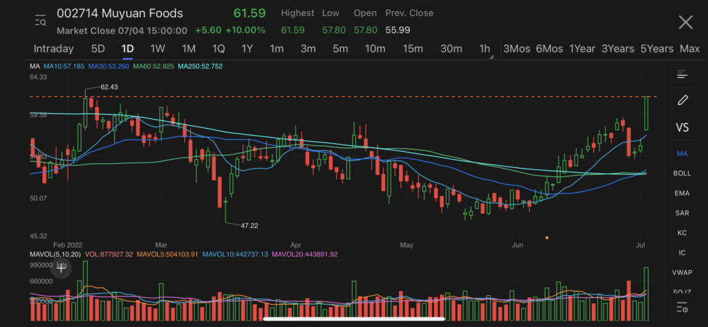708x327 pixels.
Task: Click the Market Close 07/04 timestamp
Action: click(122, 30)
